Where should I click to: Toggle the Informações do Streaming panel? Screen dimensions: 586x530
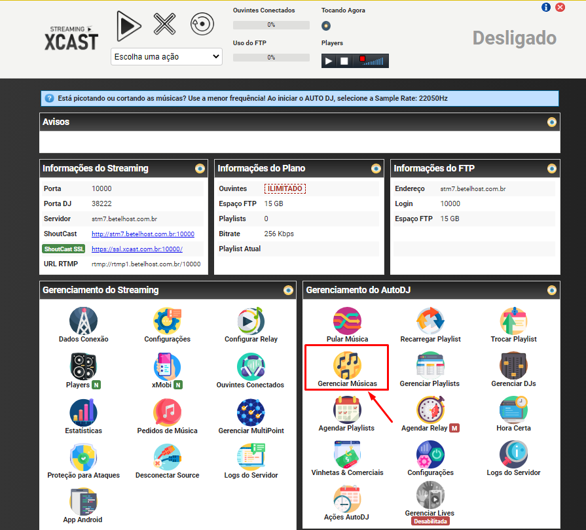(200, 169)
